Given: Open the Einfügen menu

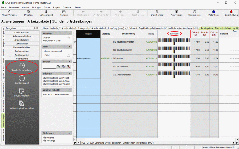Looking at the screenshot, I should (x=36, y=7).
